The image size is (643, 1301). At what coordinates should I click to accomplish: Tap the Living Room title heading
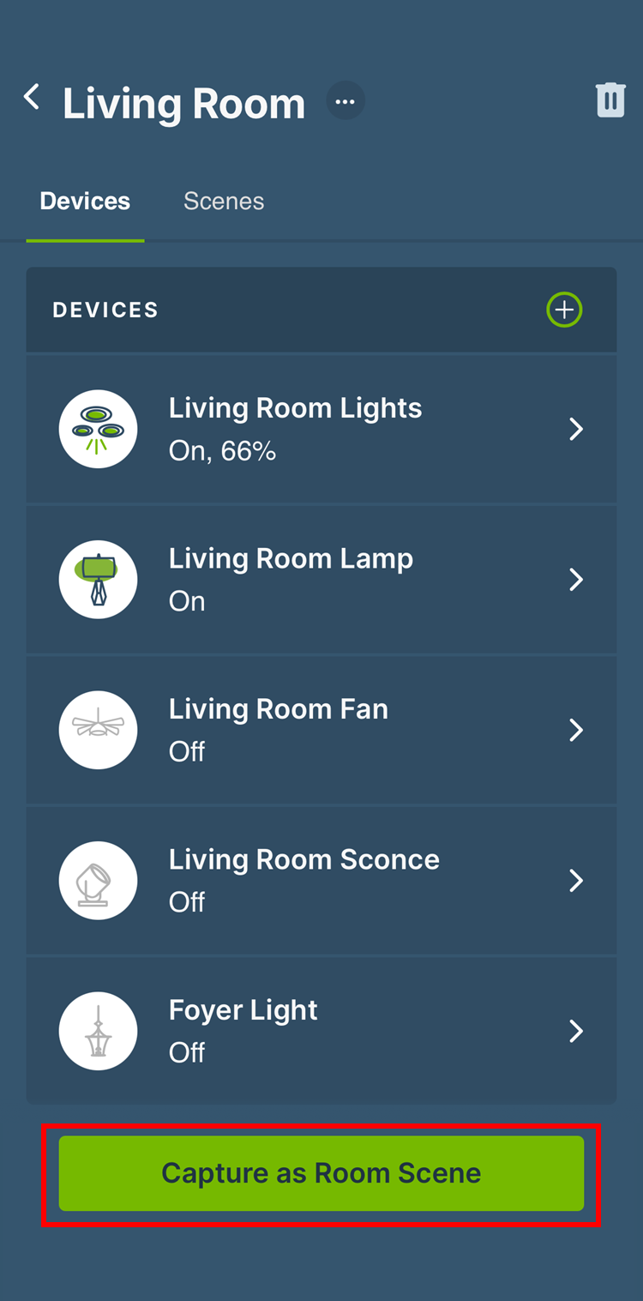(184, 104)
